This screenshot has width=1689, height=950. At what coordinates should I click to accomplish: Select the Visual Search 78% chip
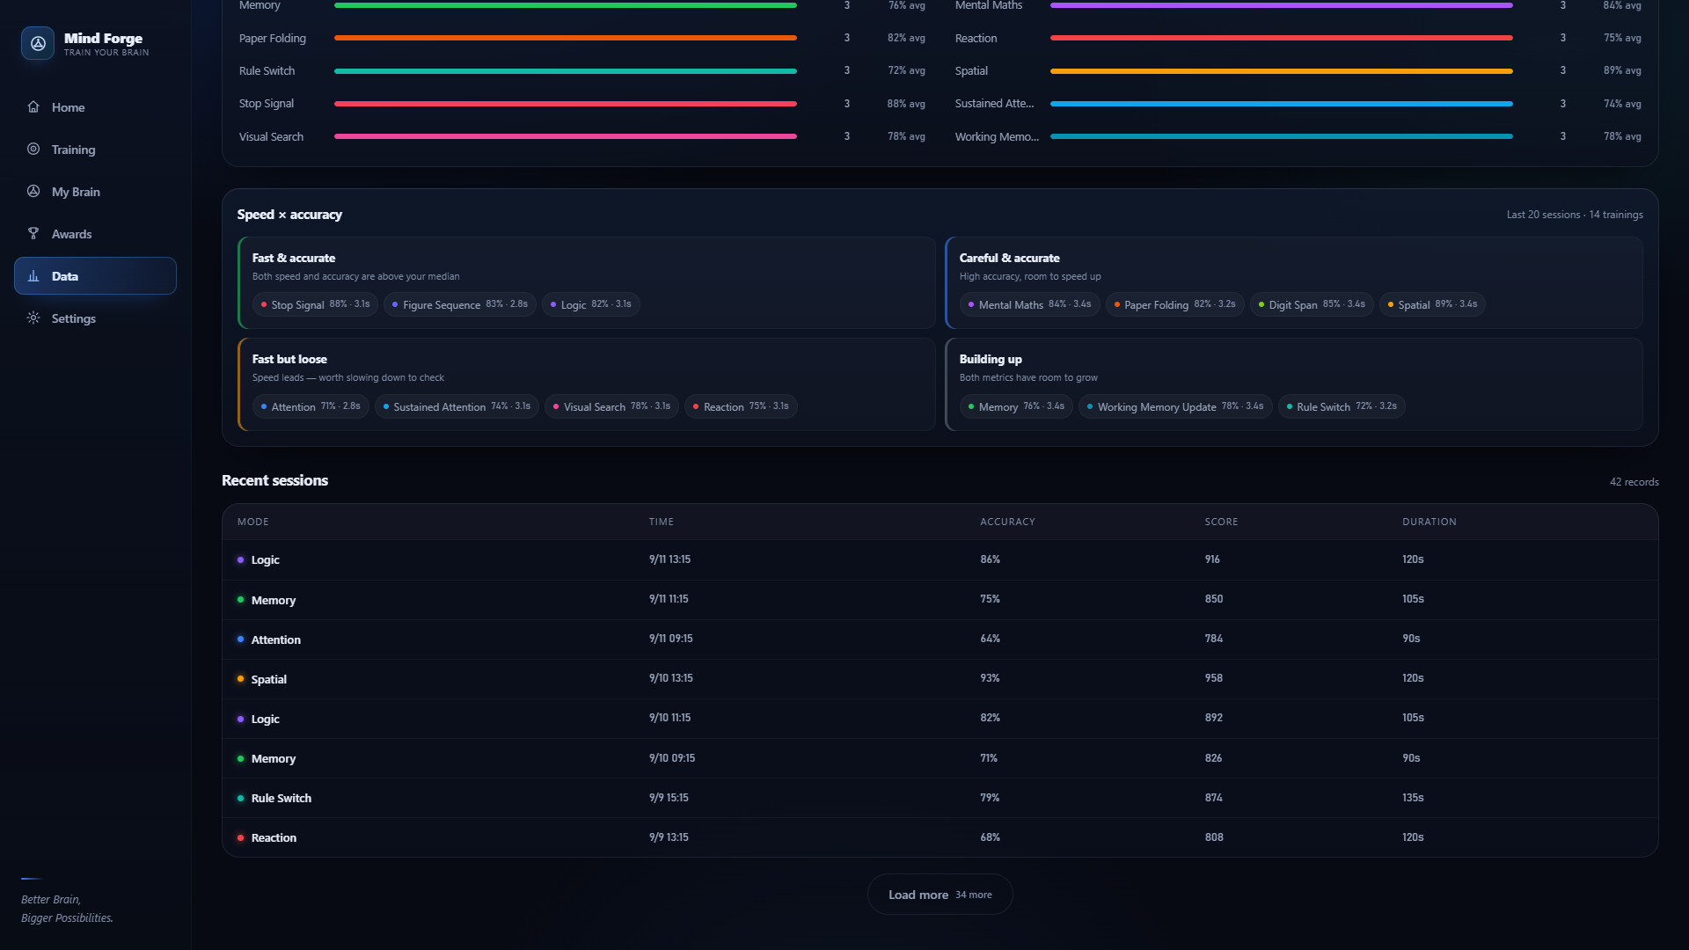611,406
